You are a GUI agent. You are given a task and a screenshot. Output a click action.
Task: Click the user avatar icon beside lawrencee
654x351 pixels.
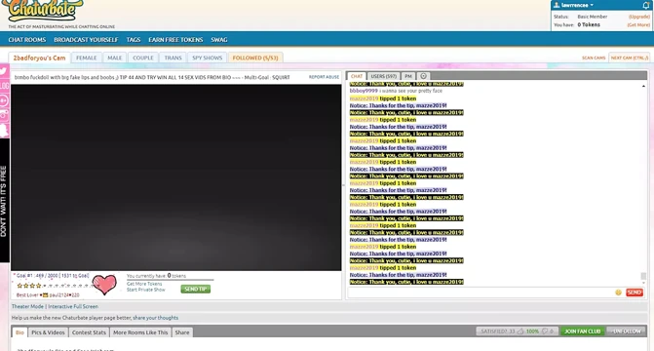(556, 5)
